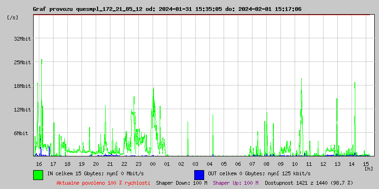This screenshot has width=379, height=189.
Task: Click the 25Mbit y-axis label
Action: pos(22,62)
